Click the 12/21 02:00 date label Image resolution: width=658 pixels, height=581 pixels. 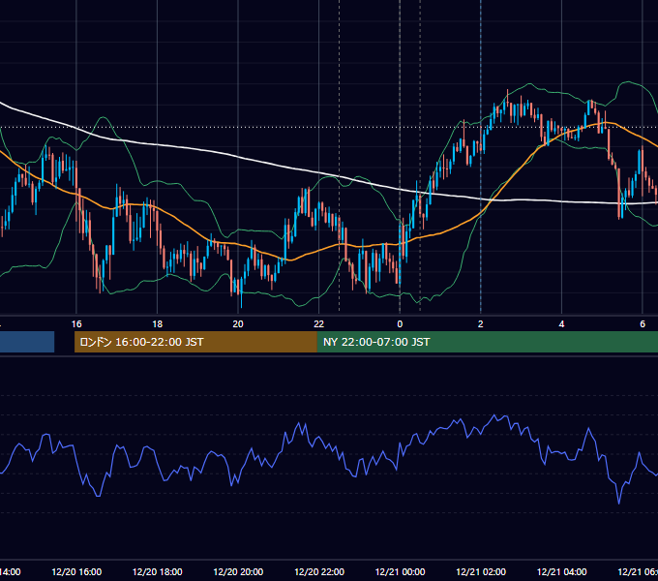[481, 571]
